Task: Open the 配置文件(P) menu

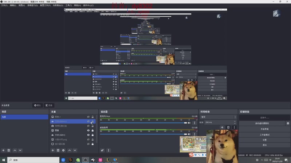Action: point(45,5)
